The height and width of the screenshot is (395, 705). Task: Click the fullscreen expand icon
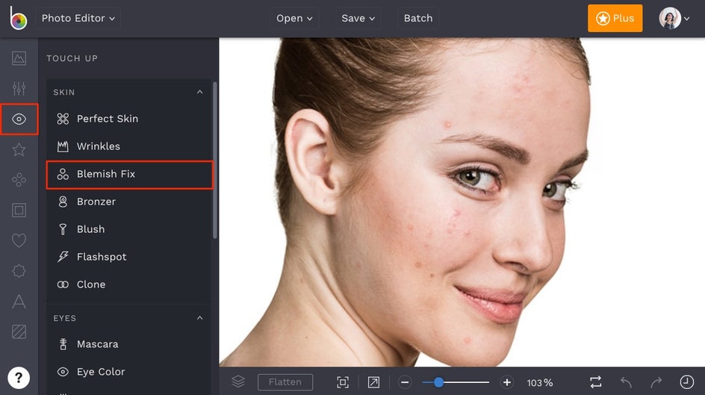(373, 382)
